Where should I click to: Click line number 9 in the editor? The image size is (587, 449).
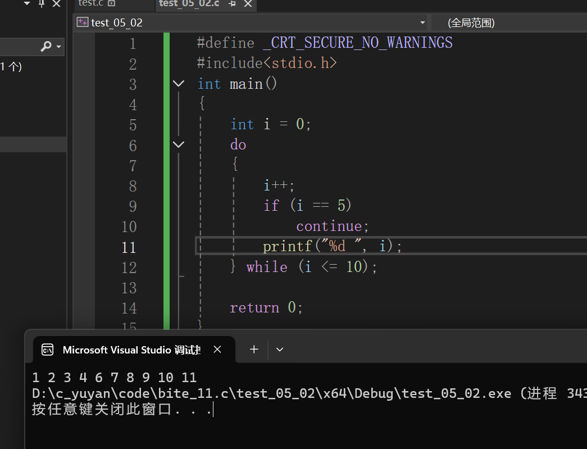pyautogui.click(x=133, y=206)
